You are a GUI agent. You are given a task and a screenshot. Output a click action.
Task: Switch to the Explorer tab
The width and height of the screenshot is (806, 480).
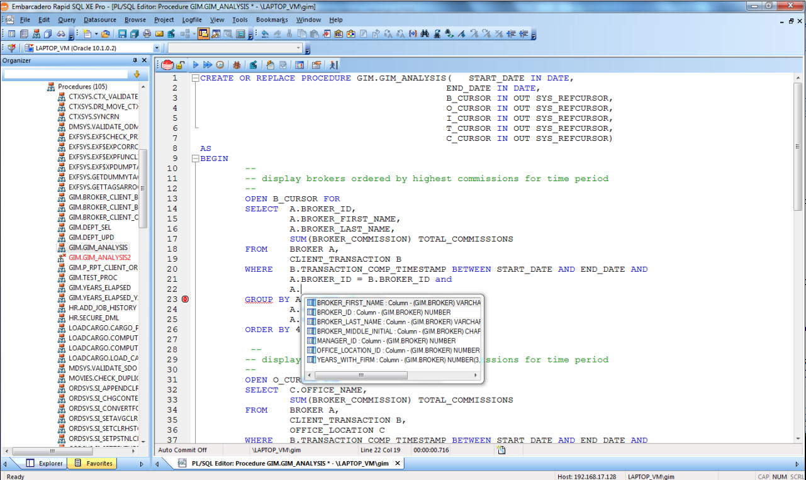(x=45, y=464)
